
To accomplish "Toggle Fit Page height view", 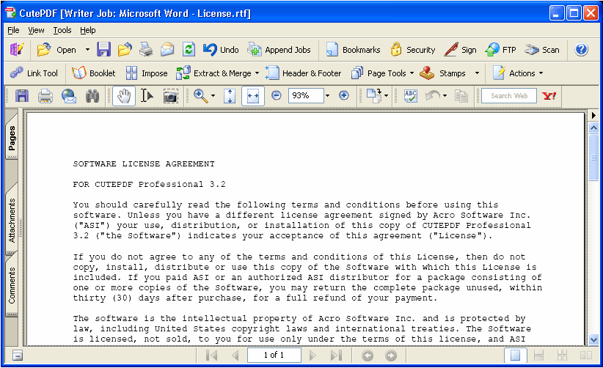I will pos(230,95).
